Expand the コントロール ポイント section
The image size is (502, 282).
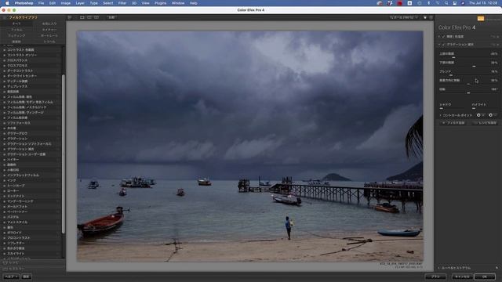pyautogui.click(x=440, y=115)
